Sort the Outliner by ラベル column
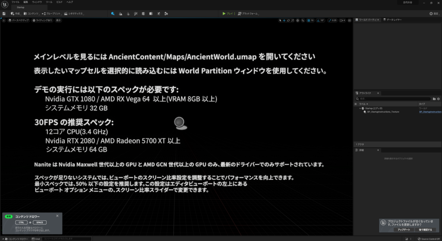Viewport: 442px width, 241px height. coord(388,104)
